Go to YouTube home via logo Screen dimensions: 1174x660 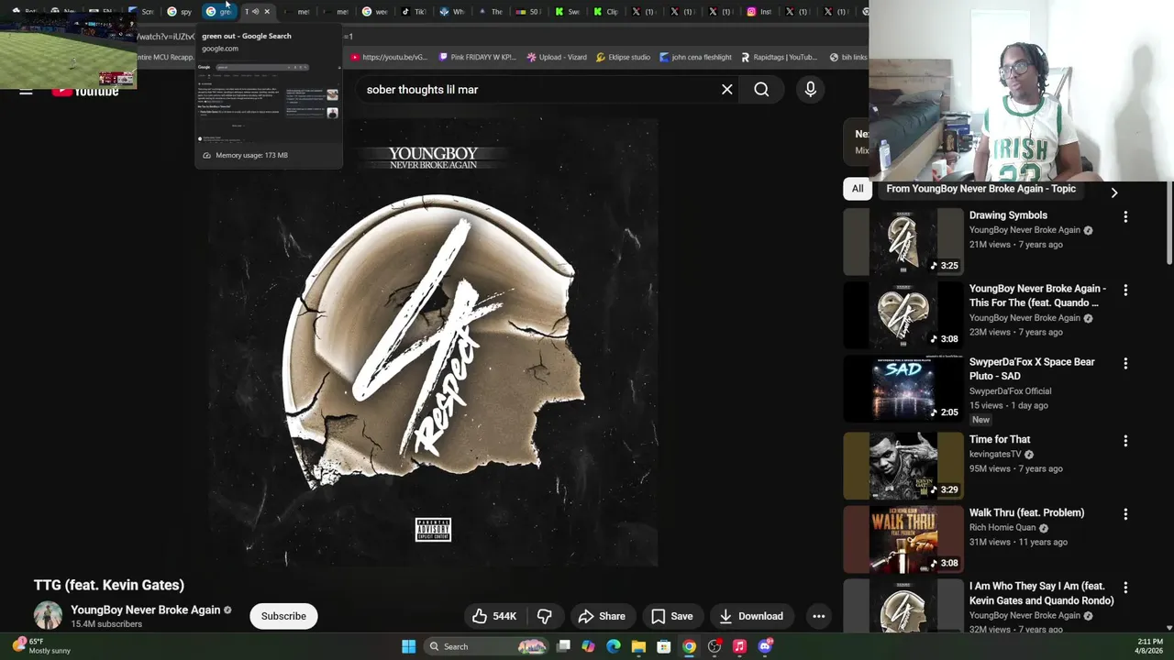[x=85, y=91]
